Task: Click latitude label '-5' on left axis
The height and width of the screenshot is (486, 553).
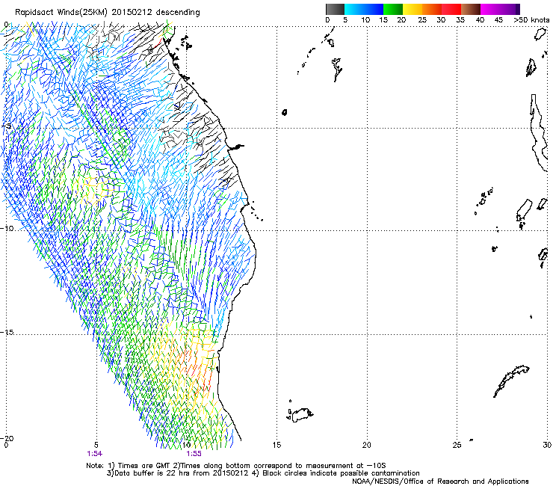Action: pos(6,126)
